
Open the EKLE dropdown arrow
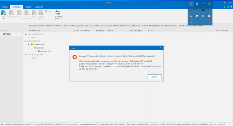4,19
